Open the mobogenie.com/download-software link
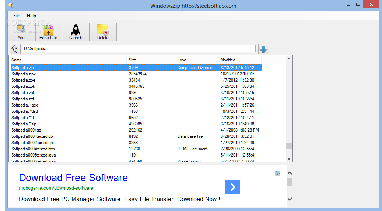 pos(56,188)
